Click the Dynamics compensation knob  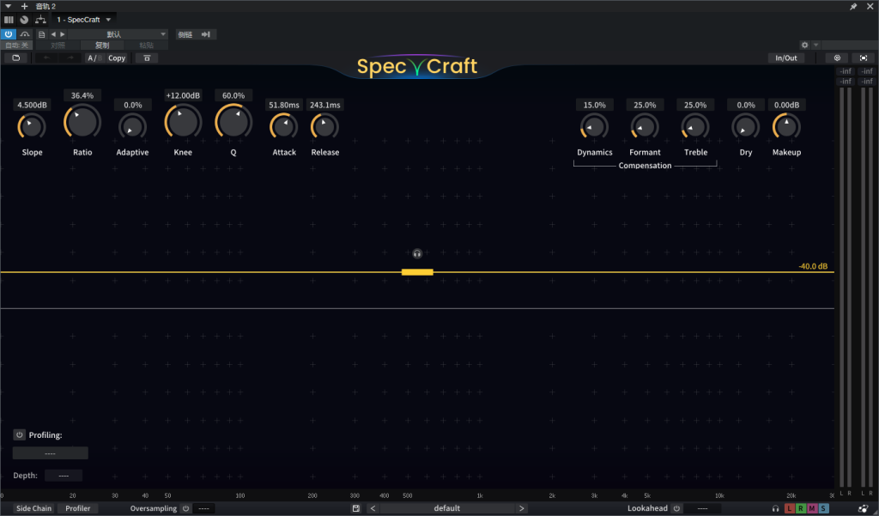coord(594,127)
